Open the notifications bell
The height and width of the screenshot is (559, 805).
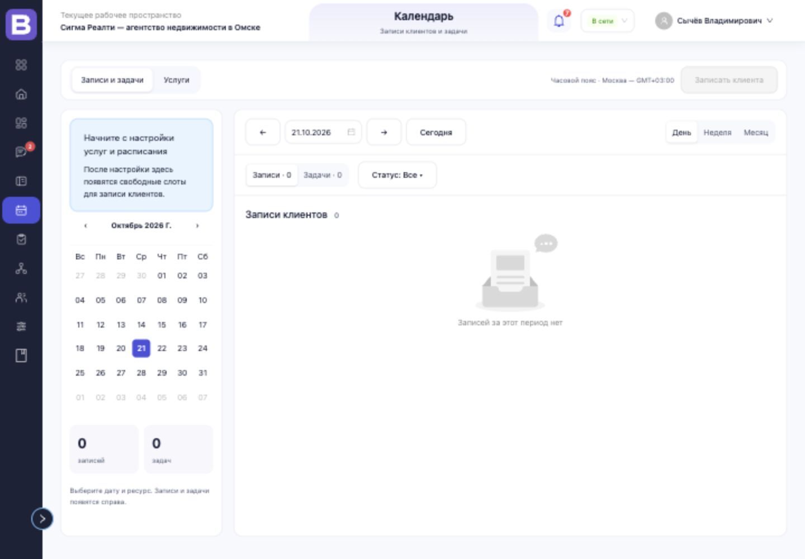pyautogui.click(x=558, y=21)
